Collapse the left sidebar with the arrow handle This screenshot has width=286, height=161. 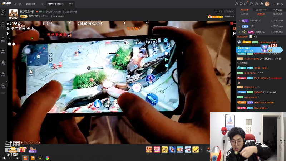click(x=6, y=81)
